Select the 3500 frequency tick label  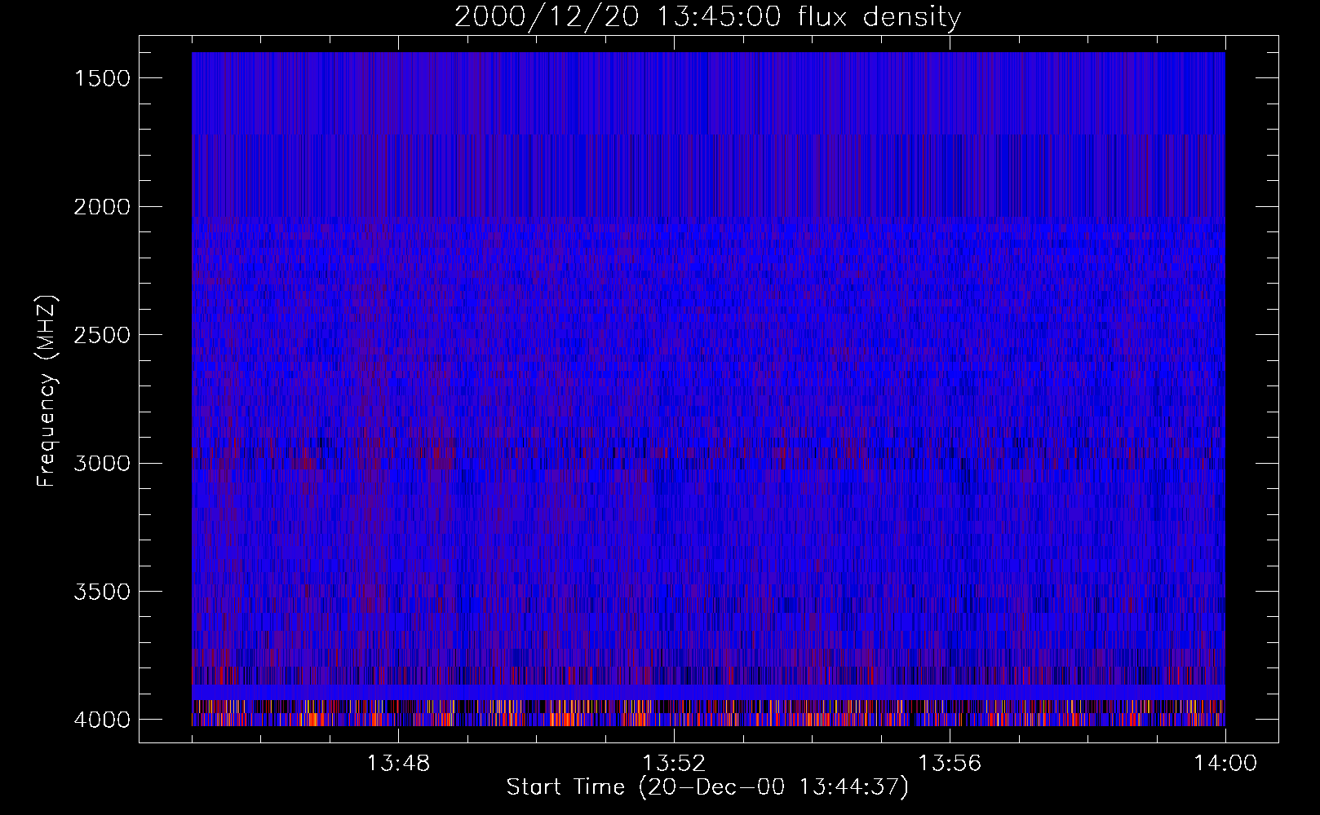click(102, 592)
